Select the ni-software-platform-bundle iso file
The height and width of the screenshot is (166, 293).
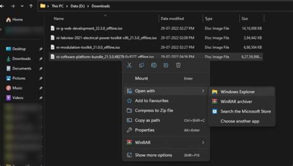click(156, 57)
